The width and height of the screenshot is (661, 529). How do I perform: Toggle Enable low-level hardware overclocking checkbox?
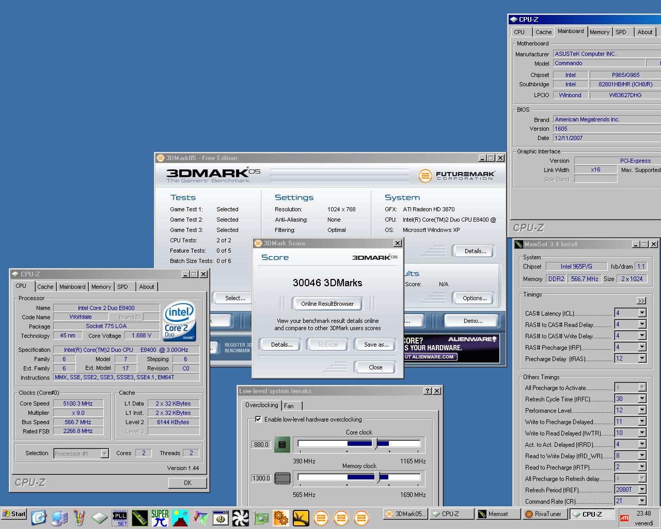click(x=259, y=419)
